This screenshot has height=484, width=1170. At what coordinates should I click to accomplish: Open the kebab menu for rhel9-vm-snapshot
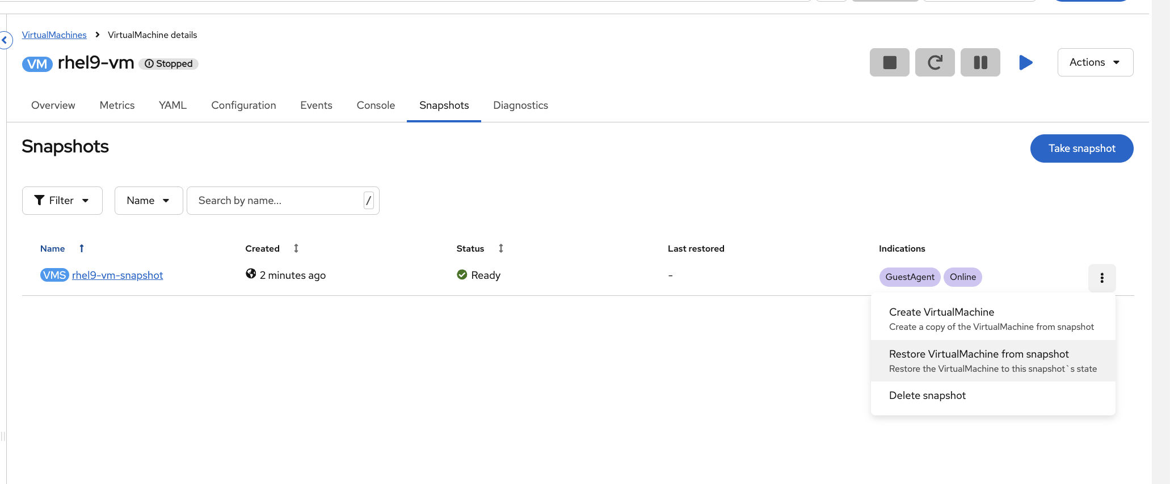[x=1102, y=278]
